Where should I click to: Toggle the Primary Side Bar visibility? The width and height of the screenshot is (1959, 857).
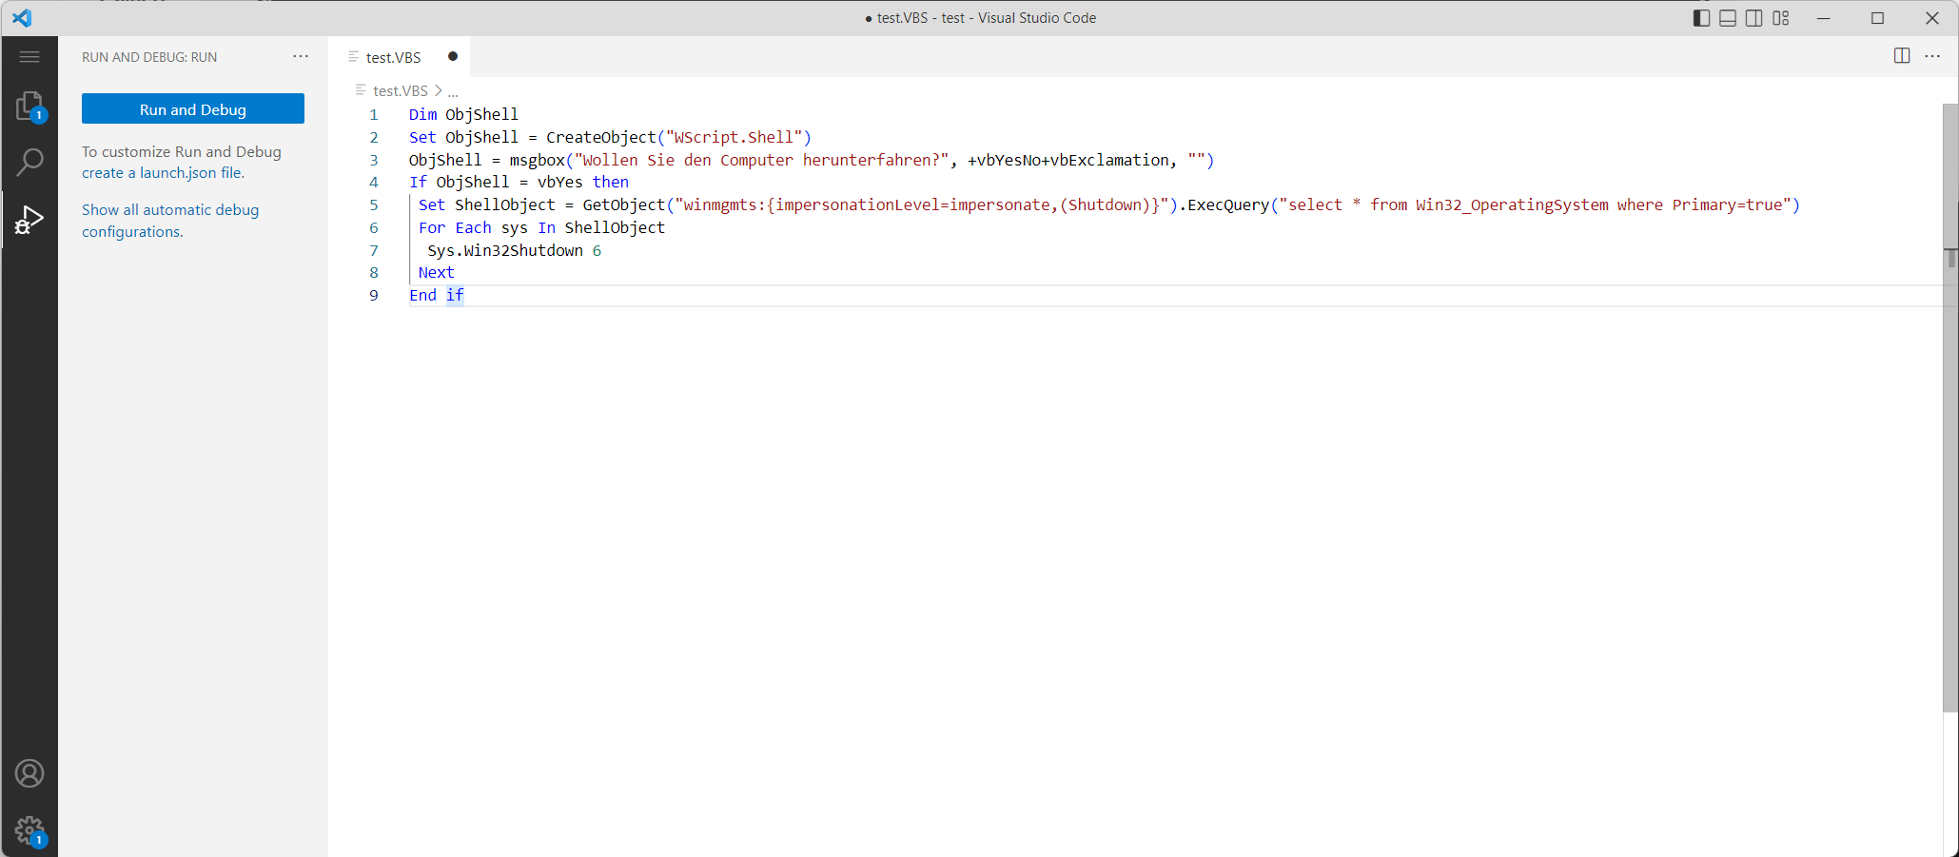pyautogui.click(x=1702, y=17)
